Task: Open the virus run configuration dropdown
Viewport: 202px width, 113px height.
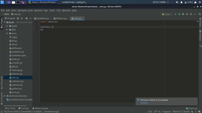Action: click(x=167, y=14)
